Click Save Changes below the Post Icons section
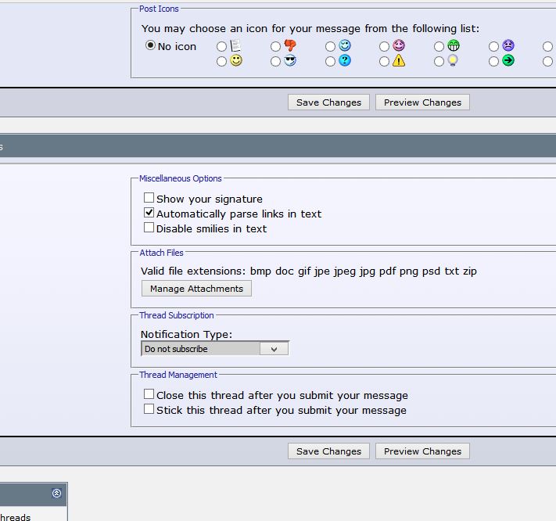556x521 pixels. (x=328, y=102)
